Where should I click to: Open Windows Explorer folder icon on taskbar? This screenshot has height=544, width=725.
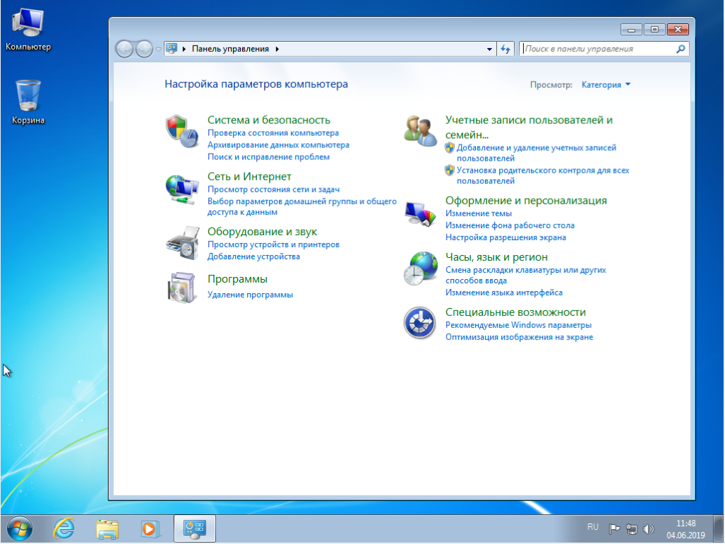pyautogui.click(x=108, y=528)
